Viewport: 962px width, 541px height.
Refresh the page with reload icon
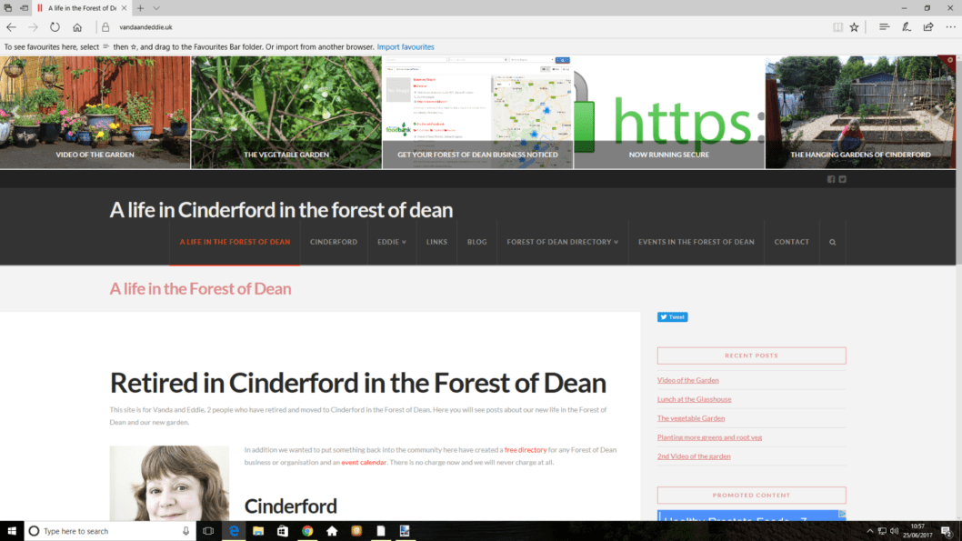pyautogui.click(x=55, y=27)
